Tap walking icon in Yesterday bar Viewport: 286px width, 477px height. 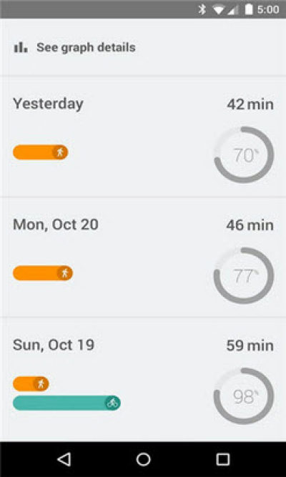click(60, 152)
